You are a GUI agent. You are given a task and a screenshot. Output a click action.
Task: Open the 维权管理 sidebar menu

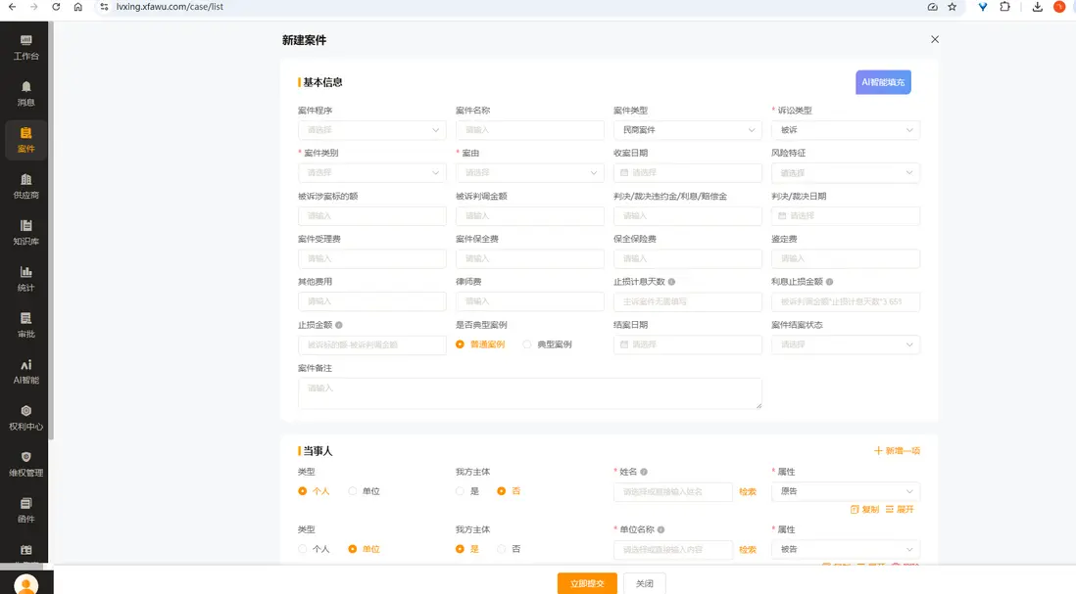26,463
